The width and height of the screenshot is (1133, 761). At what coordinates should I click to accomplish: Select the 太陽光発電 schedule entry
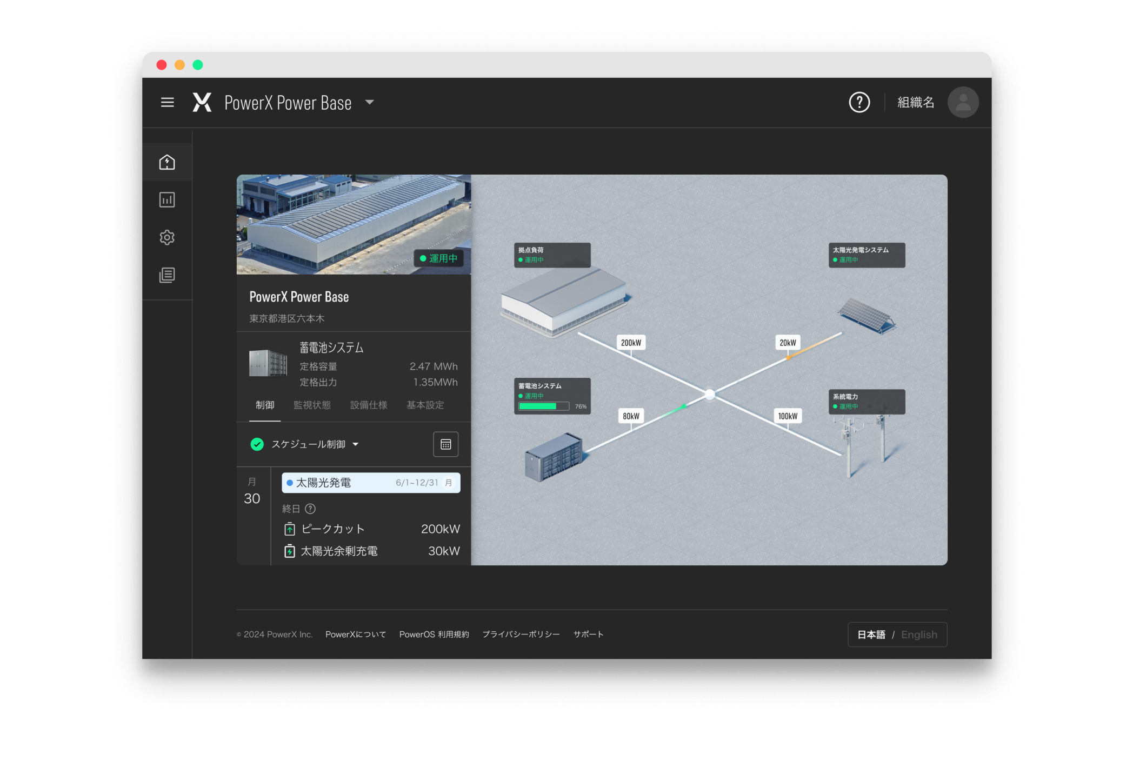pyautogui.click(x=371, y=483)
